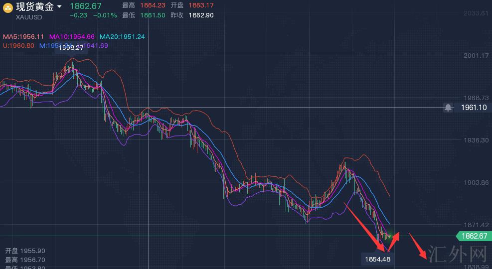Click the gold coin icon beside 现货黄金
This screenshot has height=269, width=492.
(x=8, y=7)
